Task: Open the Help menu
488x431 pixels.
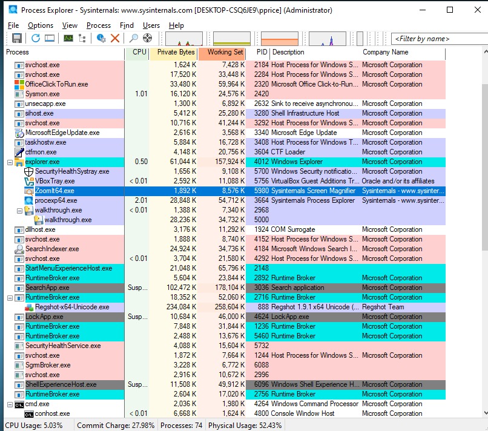Action: coord(176,25)
